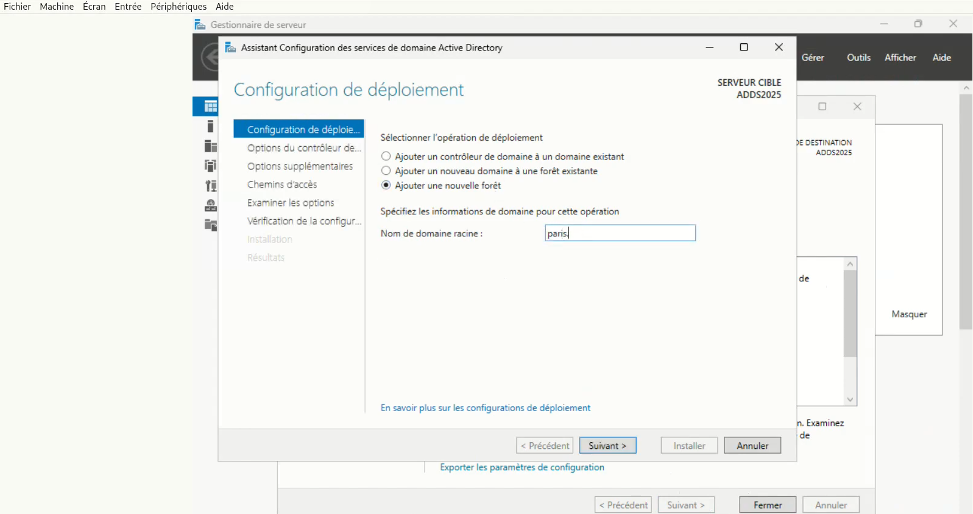Open the Dashboard icon in Server Manager sidebar
Viewport: 973px width, 514px height.
[x=210, y=107]
